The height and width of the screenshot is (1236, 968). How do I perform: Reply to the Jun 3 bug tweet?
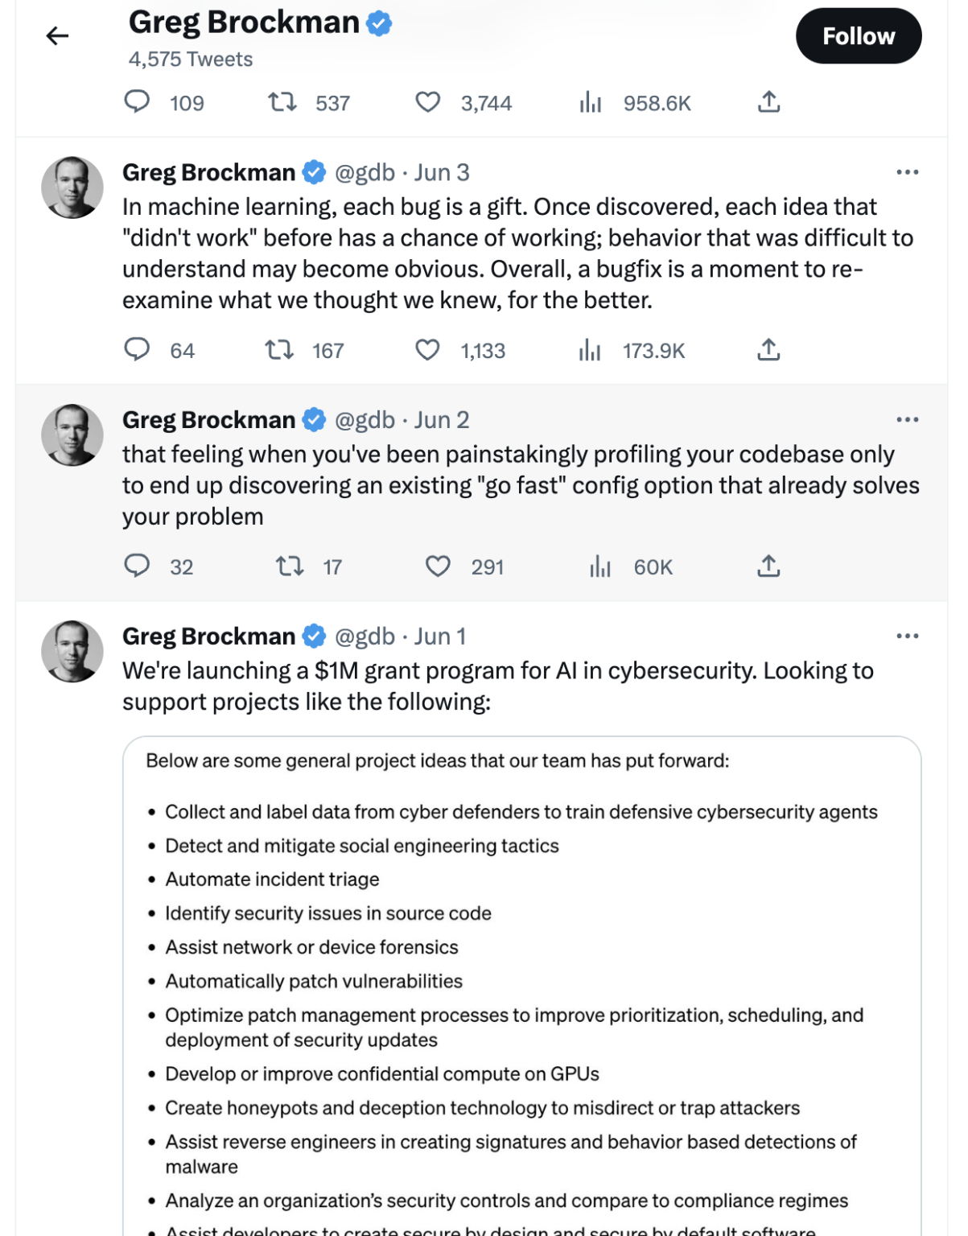(x=137, y=349)
